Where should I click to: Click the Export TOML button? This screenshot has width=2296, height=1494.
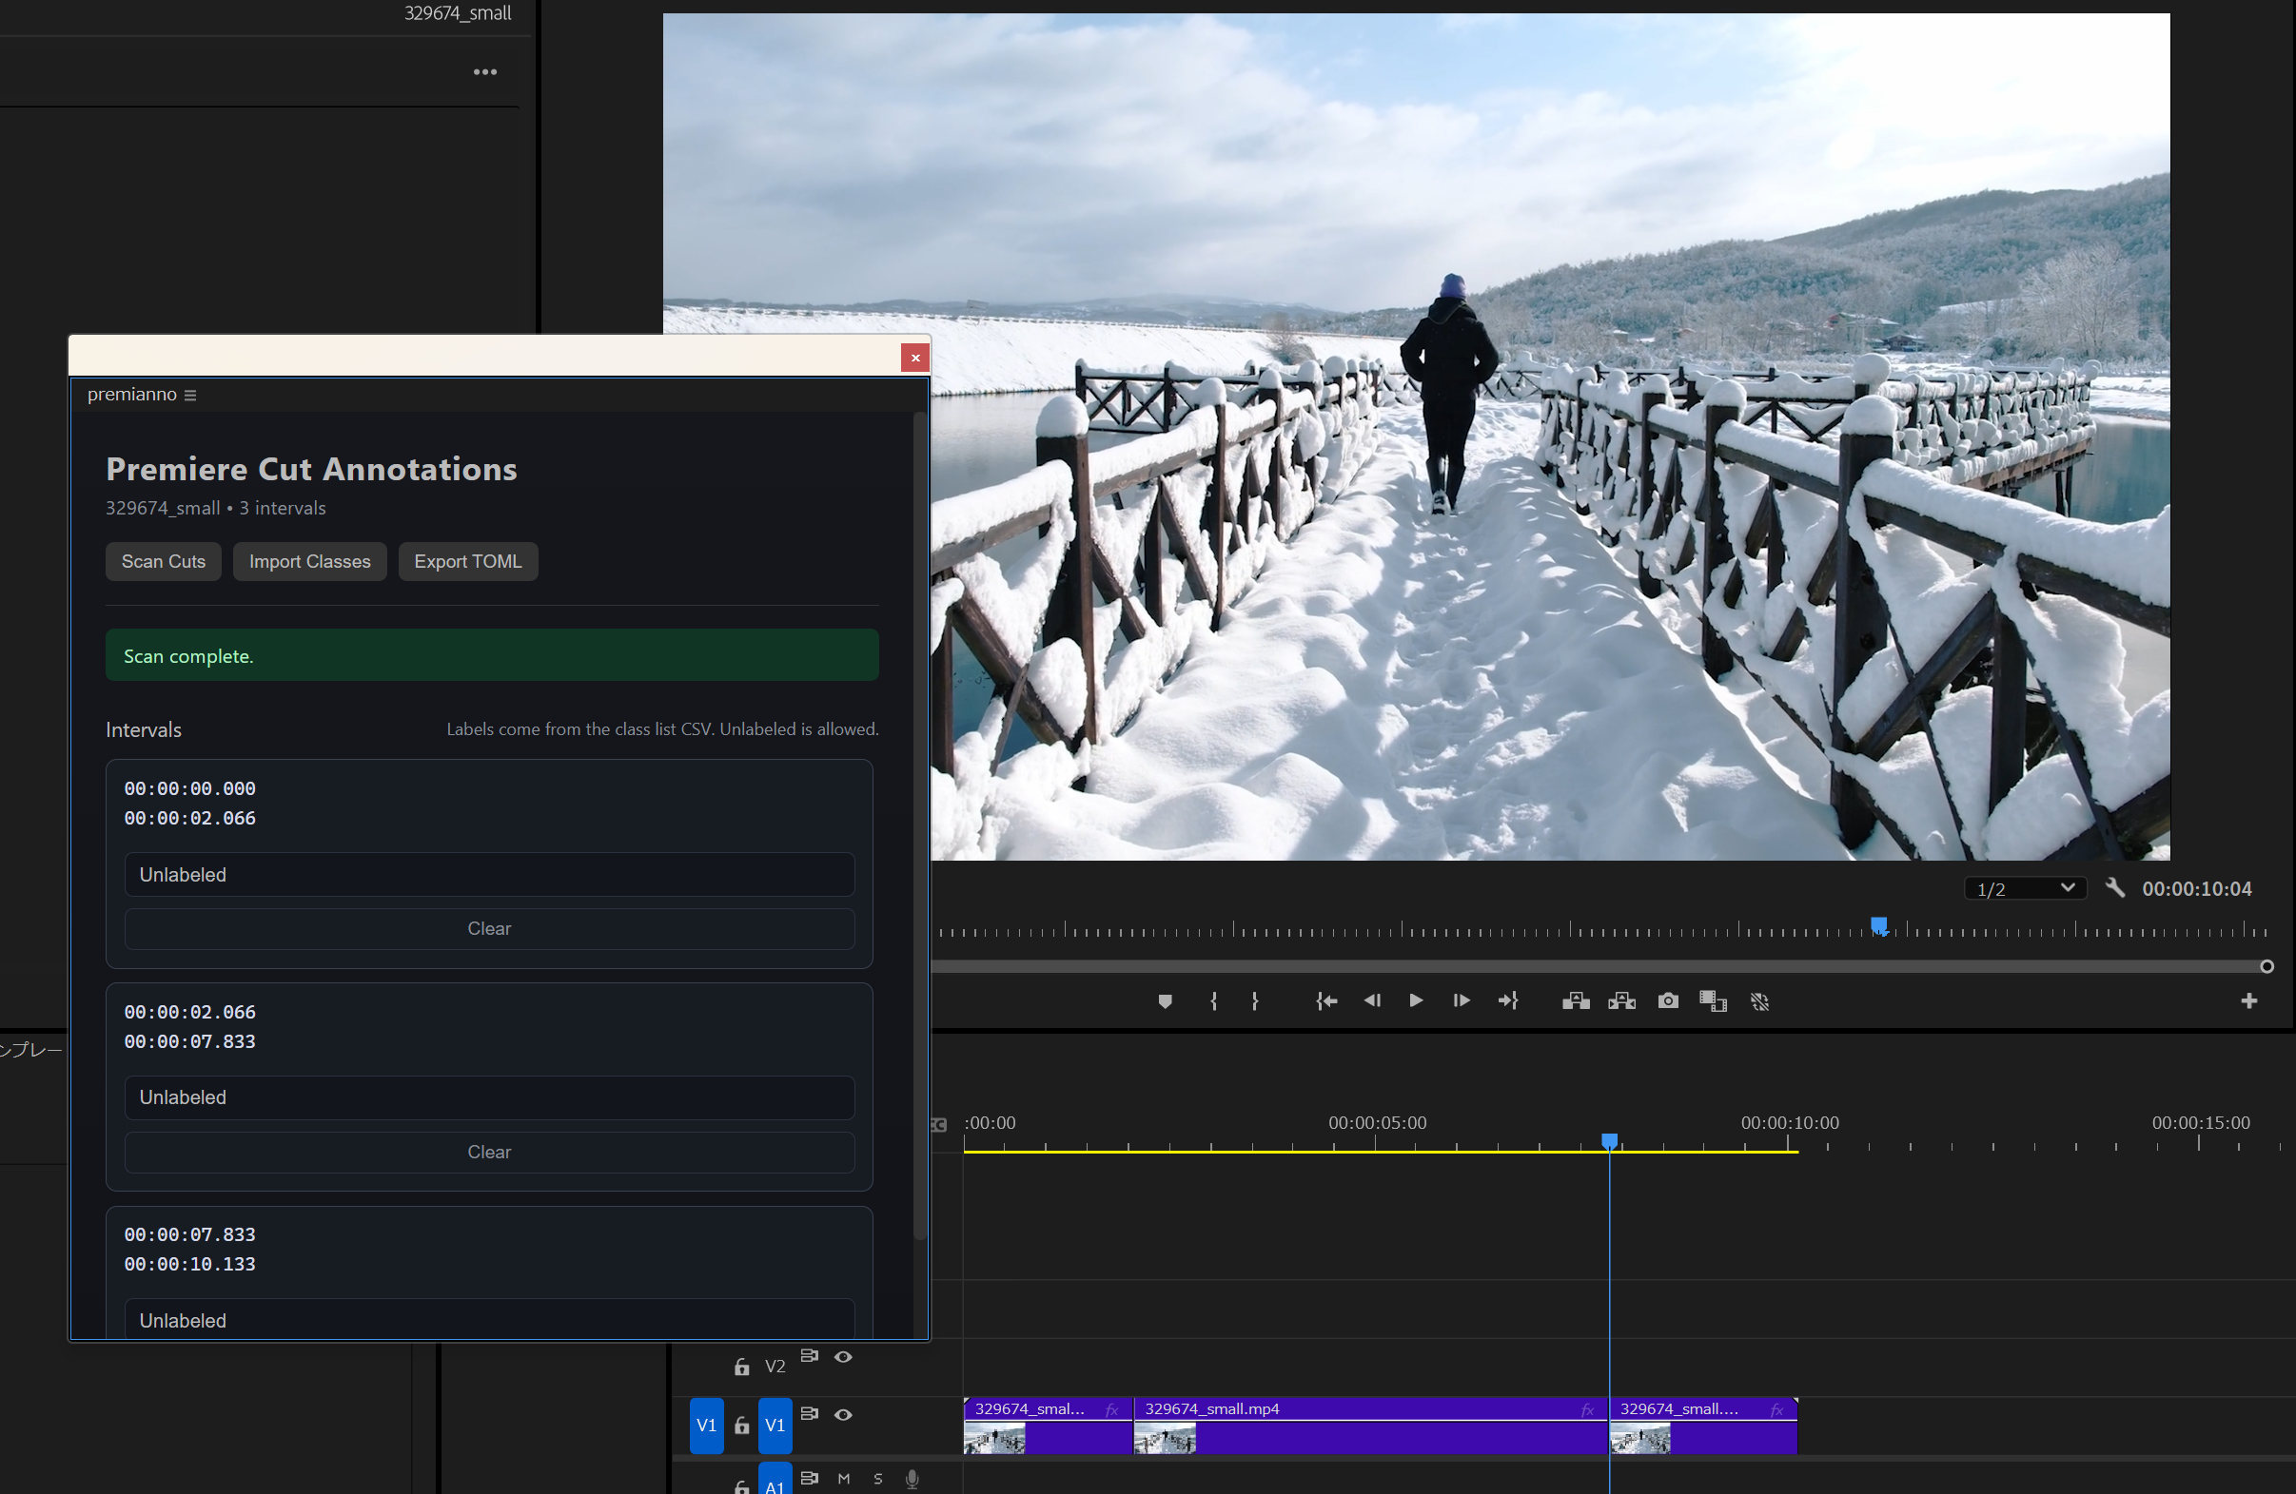[468, 561]
